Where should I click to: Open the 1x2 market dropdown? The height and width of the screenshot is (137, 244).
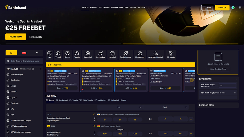coord(120,107)
